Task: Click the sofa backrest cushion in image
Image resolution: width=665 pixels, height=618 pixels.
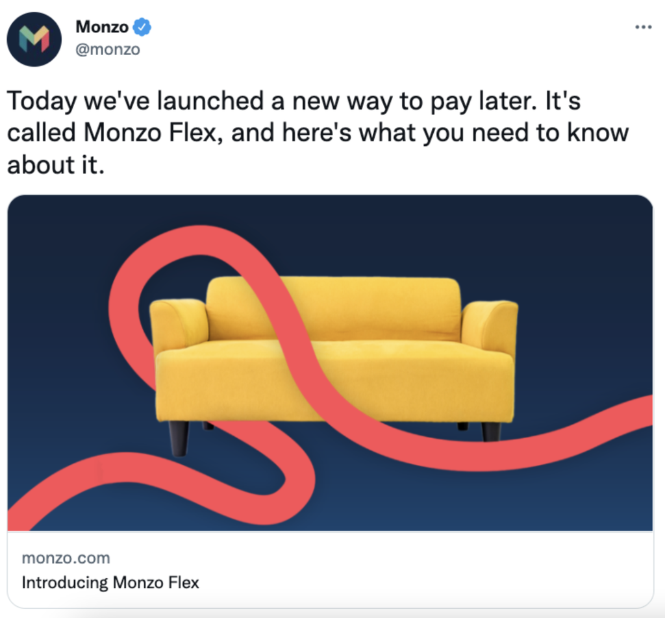Action: click(x=333, y=308)
